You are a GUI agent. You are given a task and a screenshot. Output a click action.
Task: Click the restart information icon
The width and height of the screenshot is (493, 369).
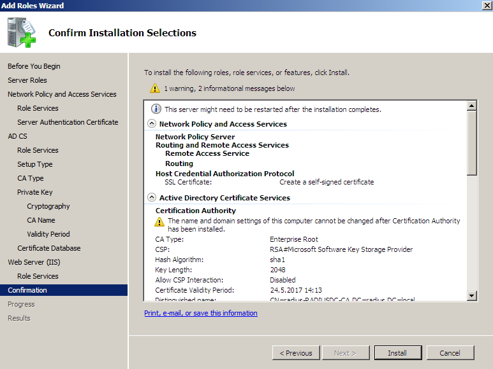(156, 109)
